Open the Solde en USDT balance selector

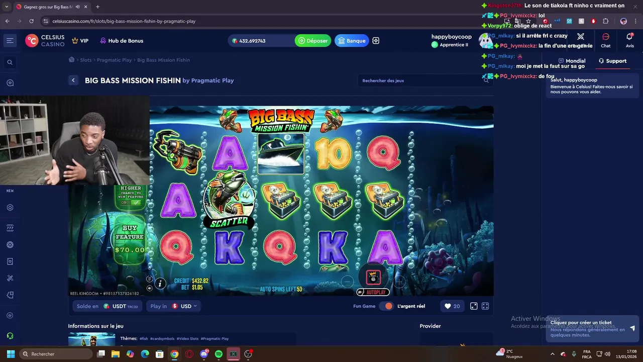(107, 306)
